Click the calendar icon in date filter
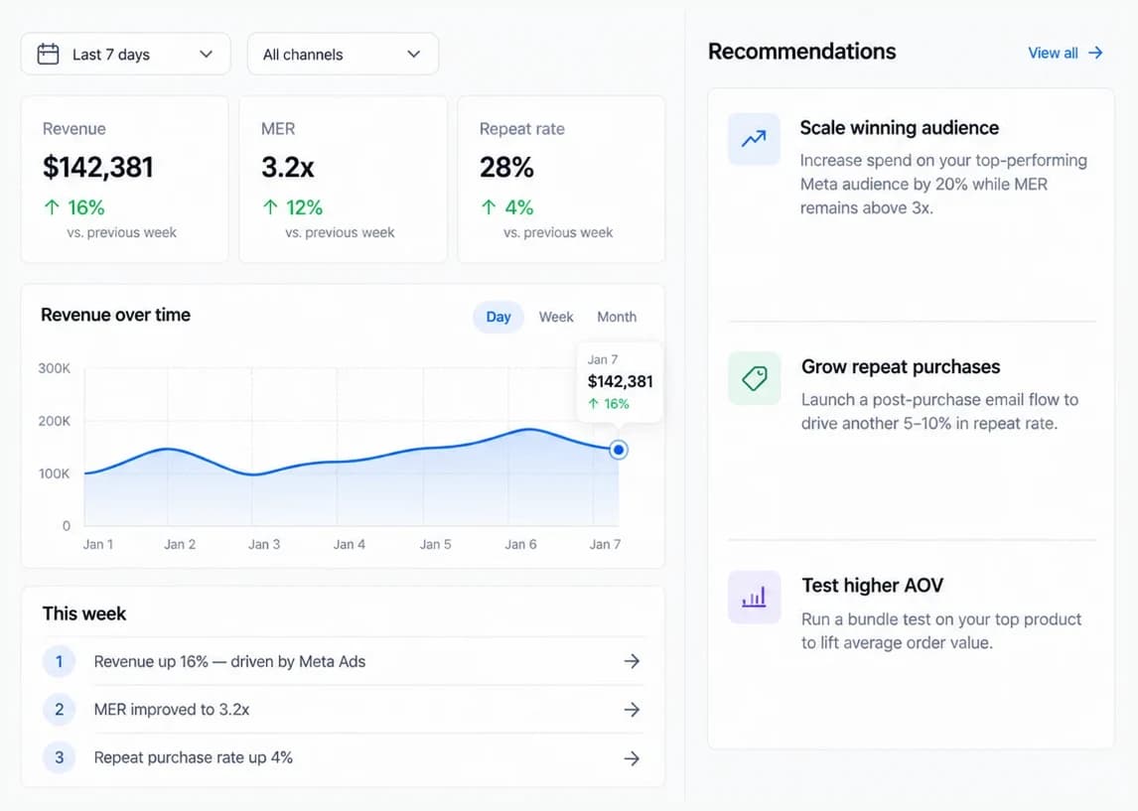Viewport: 1138px width, 811px height. pos(48,54)
